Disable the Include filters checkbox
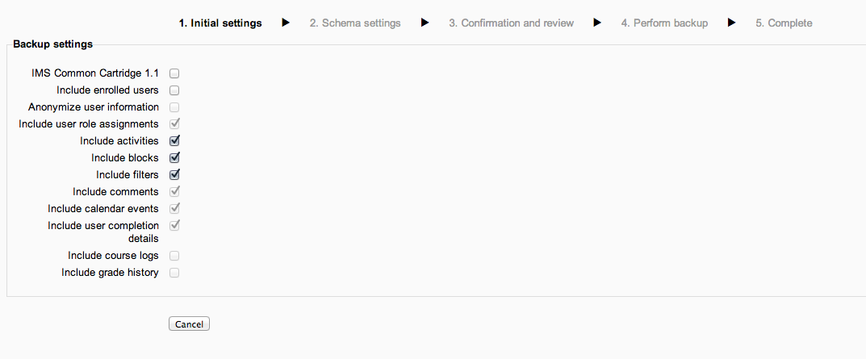The height and width of the screenshot is (359, 866). [x=174, y=174]
